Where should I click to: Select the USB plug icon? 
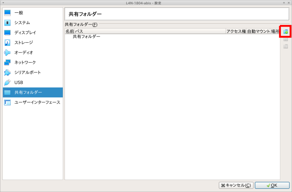7,82
